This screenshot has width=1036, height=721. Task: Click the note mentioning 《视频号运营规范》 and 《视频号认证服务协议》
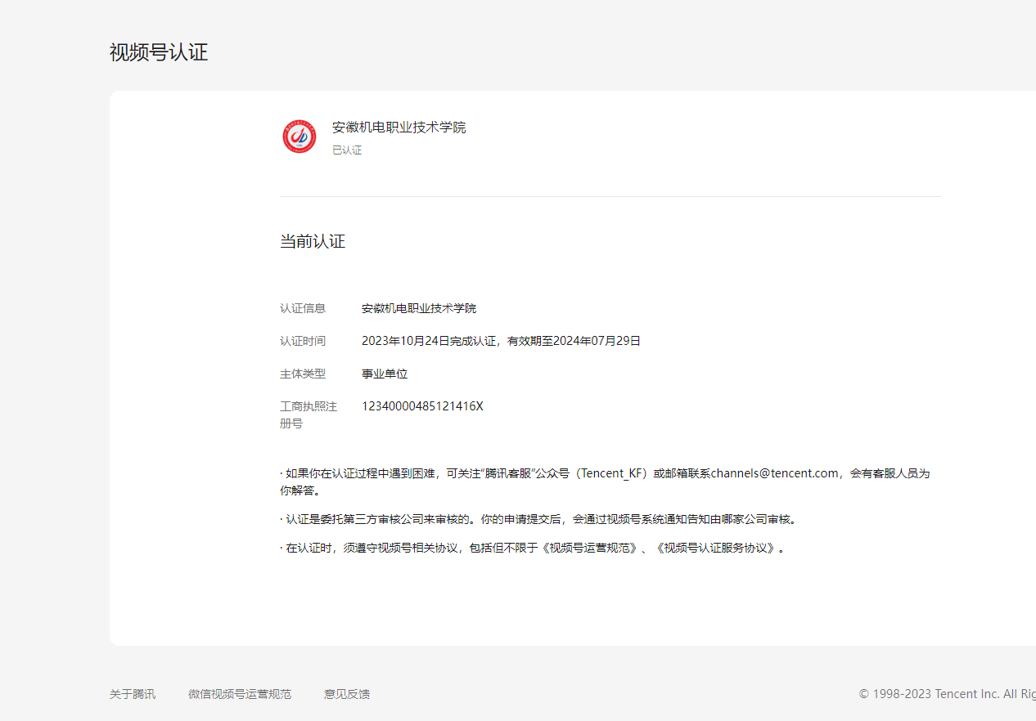tap(533, 548)
